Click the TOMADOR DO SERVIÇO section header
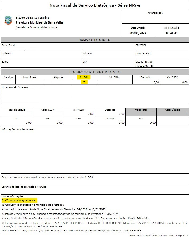This screenshot has width=189, height=237. click(x=95, y=40)
